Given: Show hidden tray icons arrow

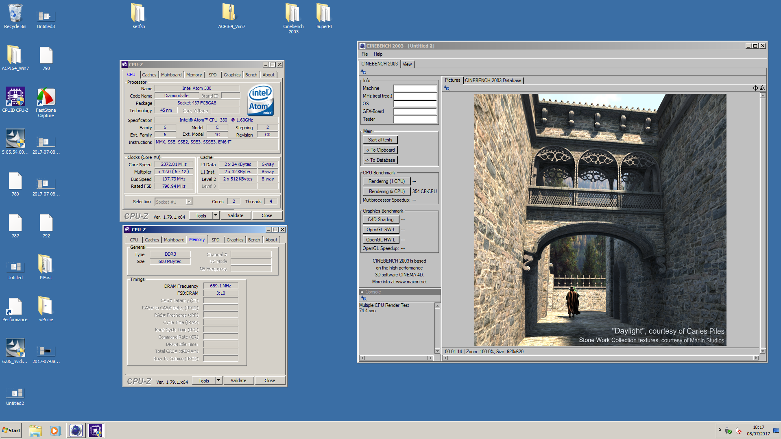Looking at the screenshot, I should click(x=720, y=430).
